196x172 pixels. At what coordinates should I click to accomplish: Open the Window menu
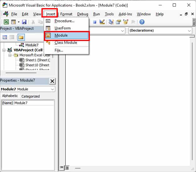tap(144, 14)
